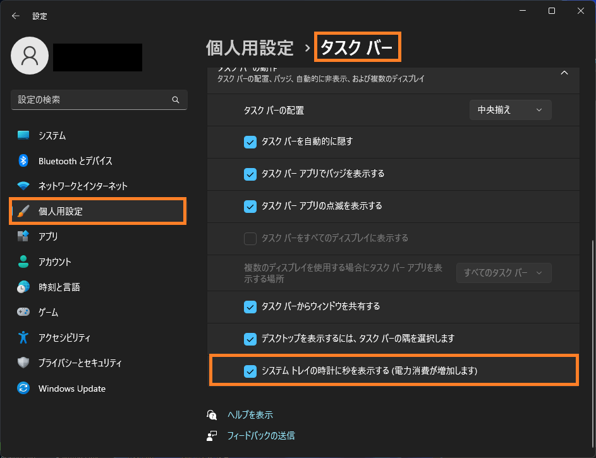
Task: Click the feedback person icon
Action: pyautogui.click(x=212, y=436)
